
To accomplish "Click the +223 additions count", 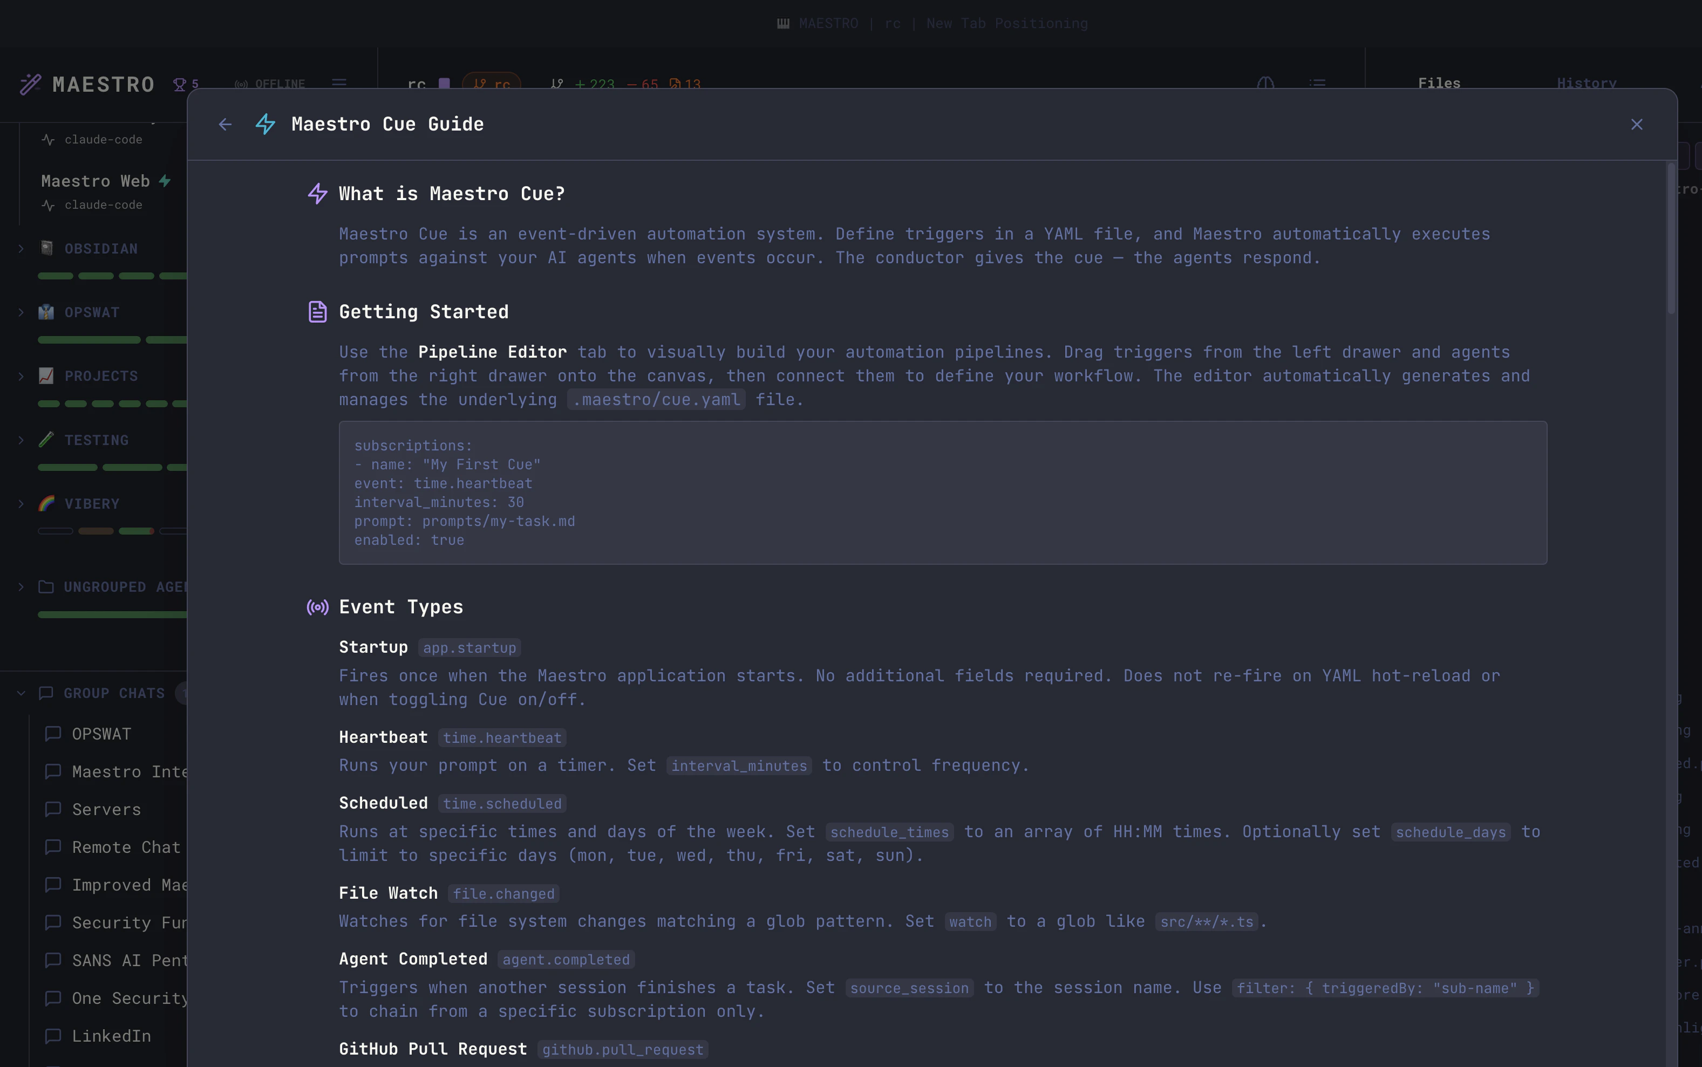I will tap(594, 85).
